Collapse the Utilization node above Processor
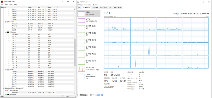The height and width of the screenshot is (98, 212). click(6, 32)
